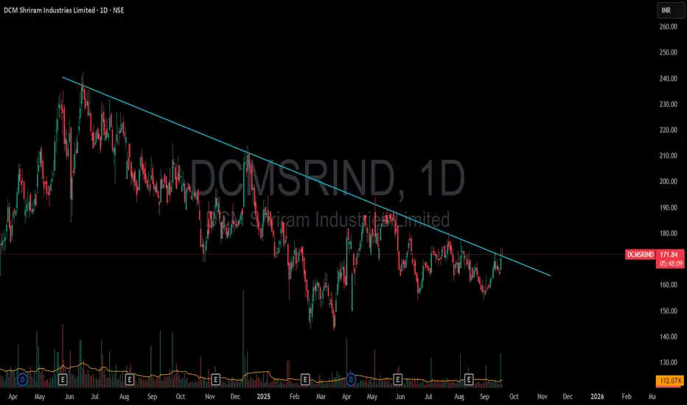687x405 pixels.
Task: Click the 210.00 price axis label
Action: pos(668,155)
